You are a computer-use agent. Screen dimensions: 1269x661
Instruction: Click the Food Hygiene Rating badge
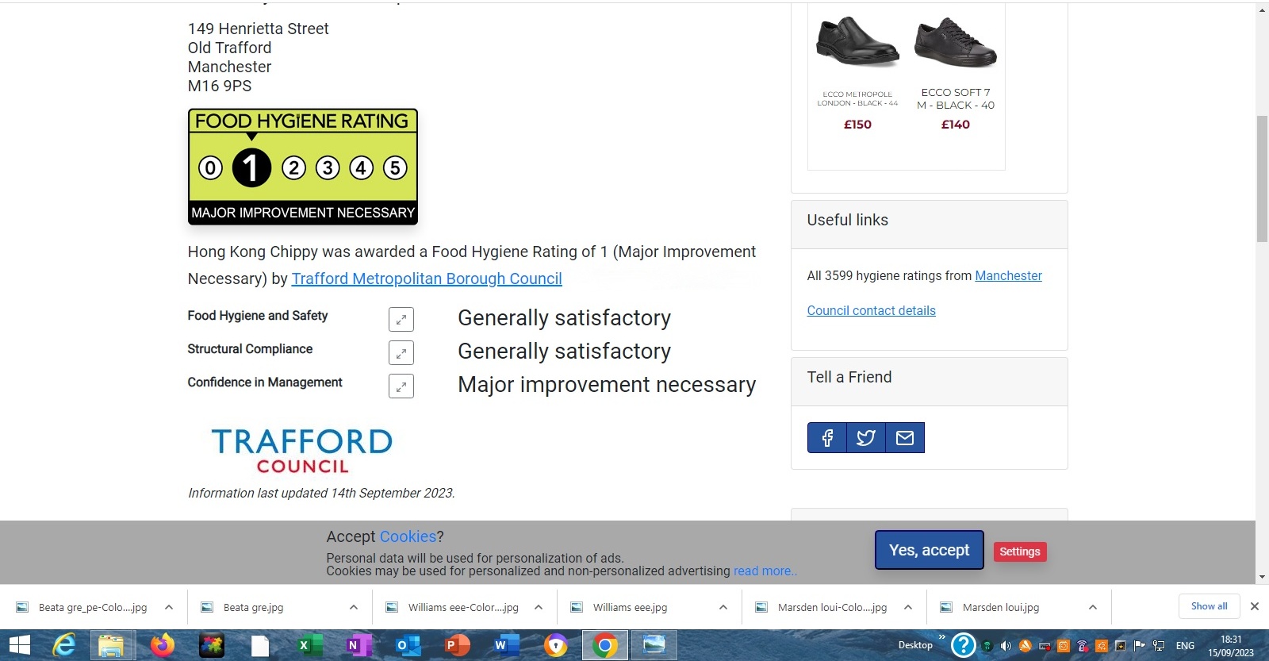303,167
